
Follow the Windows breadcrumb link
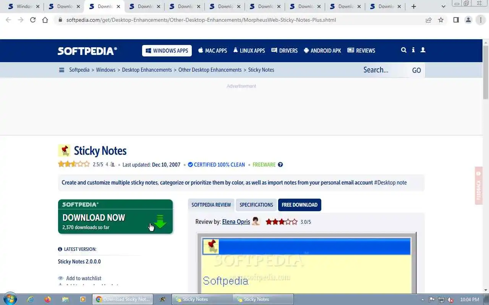pos(106,70)
